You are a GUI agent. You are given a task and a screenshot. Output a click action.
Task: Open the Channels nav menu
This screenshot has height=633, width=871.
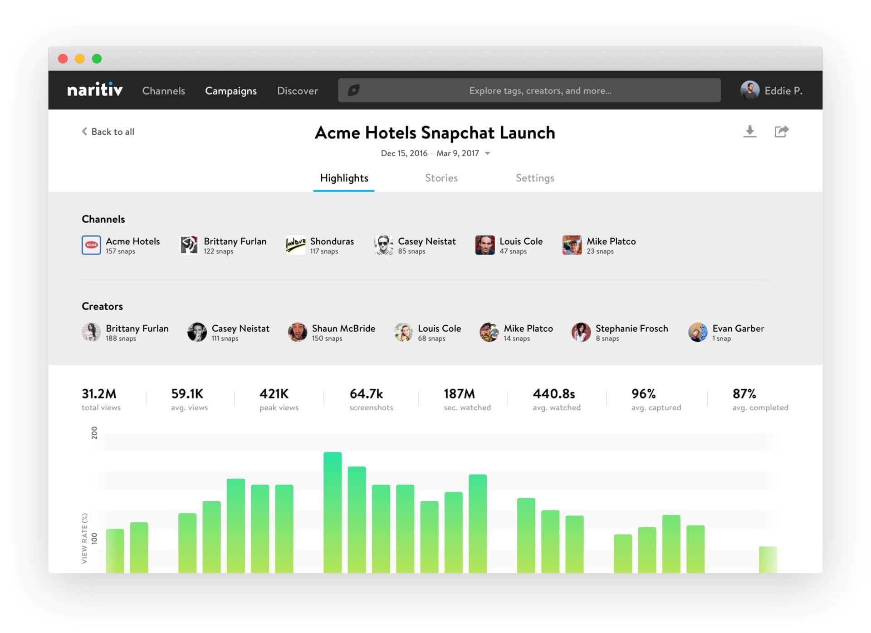coord(164,91)
